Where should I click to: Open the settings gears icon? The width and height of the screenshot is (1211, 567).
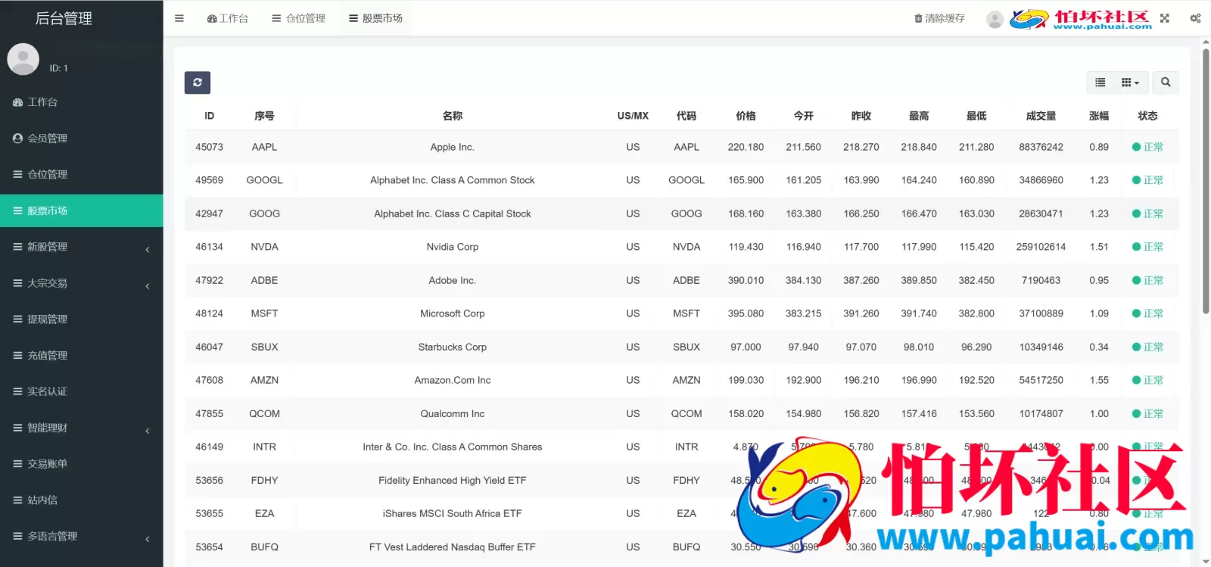[x=1195, y=18]
